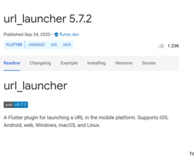Select the WEB platform tag
The image size is (194, 164).
point(67,45)
